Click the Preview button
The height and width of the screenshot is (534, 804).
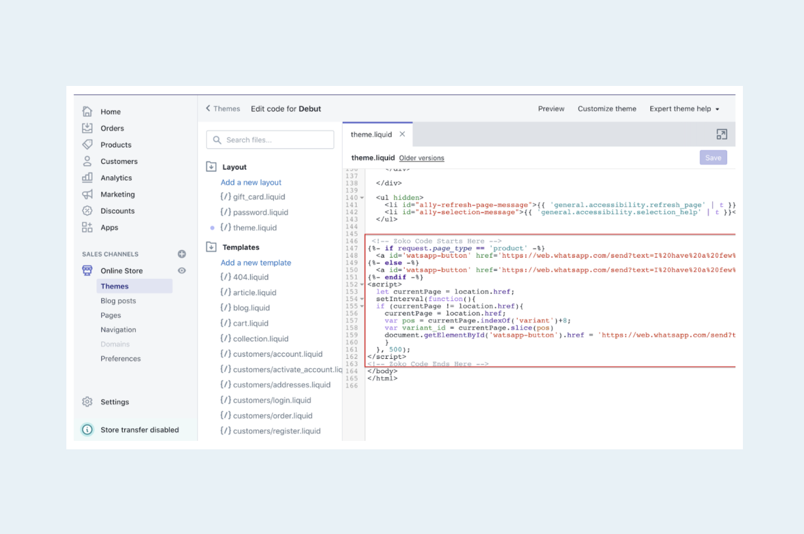click(551, 109)
